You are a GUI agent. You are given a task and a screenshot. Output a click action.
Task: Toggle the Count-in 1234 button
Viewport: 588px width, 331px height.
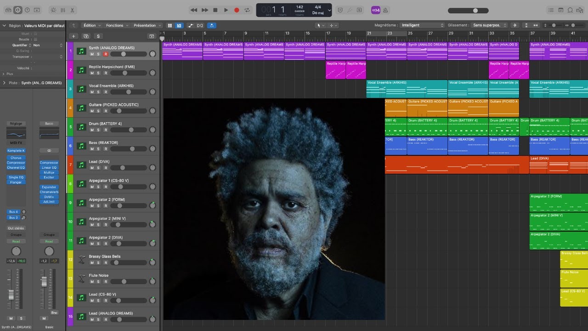tap(375, 10)
